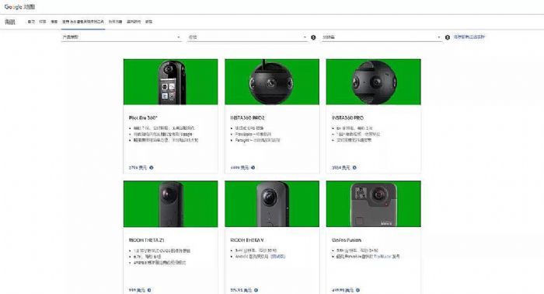
Task: Open the GoPro Fusion camera image
Action: tap(374, 204)
